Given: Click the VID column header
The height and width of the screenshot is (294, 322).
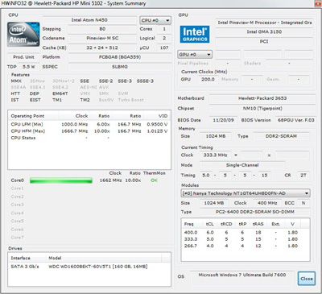Looking at the screenshot, I should coord(163,116).
